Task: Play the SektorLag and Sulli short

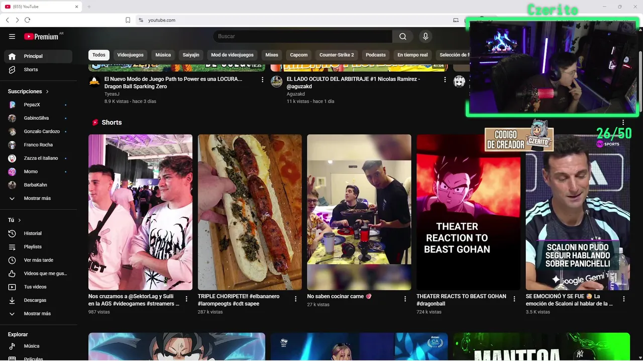Action: [x=140, y=212]
